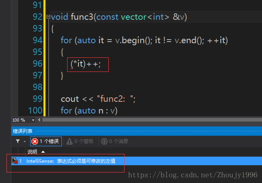The width and height of the screenshot is (262, 183).
Task: Click line number 94 in the gutter
Action: pos(38,40)
